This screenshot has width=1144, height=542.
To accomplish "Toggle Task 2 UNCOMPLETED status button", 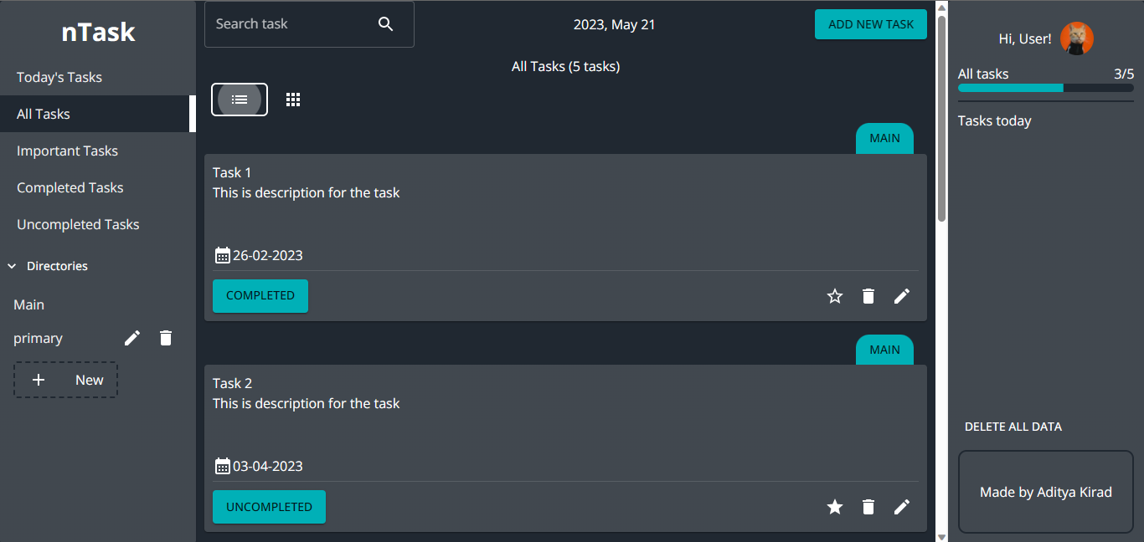I will pyautogui.click(x=269, y=507).
